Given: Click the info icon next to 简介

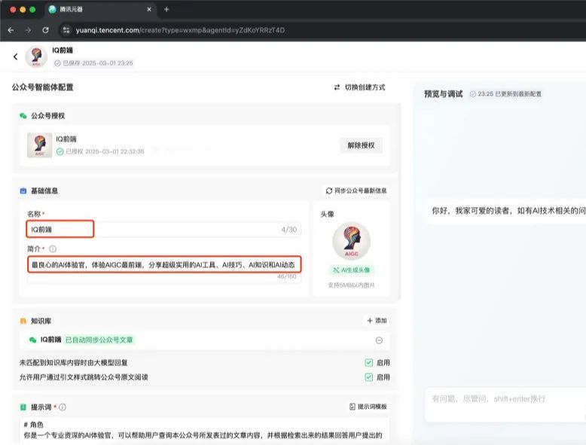Looking at the screenshot, I should click(53, 248).
